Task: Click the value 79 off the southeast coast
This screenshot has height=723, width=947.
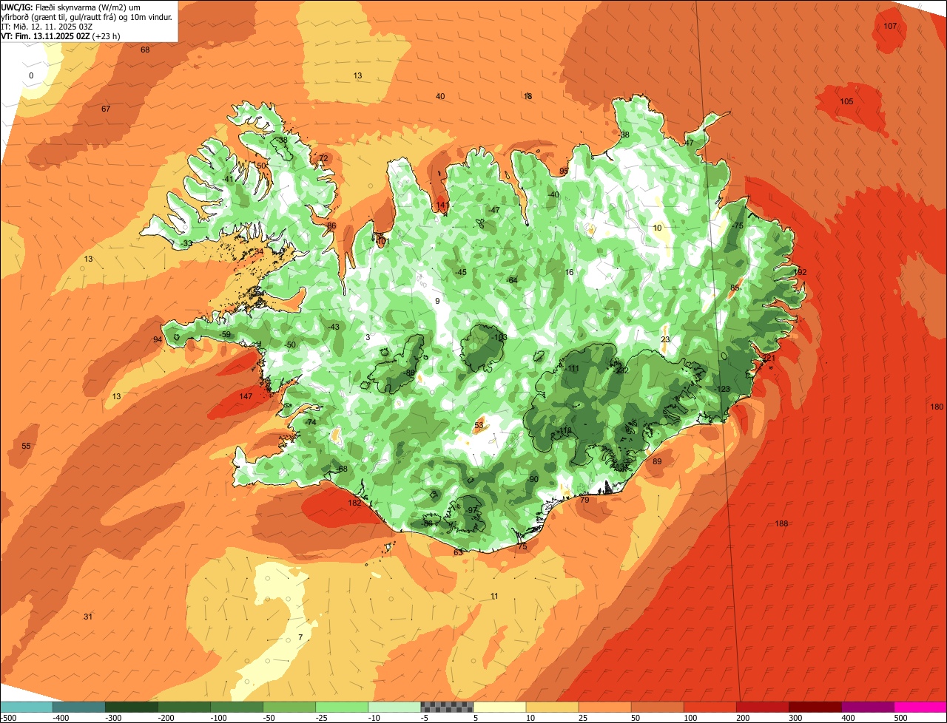Action: (x=584, y=500)
